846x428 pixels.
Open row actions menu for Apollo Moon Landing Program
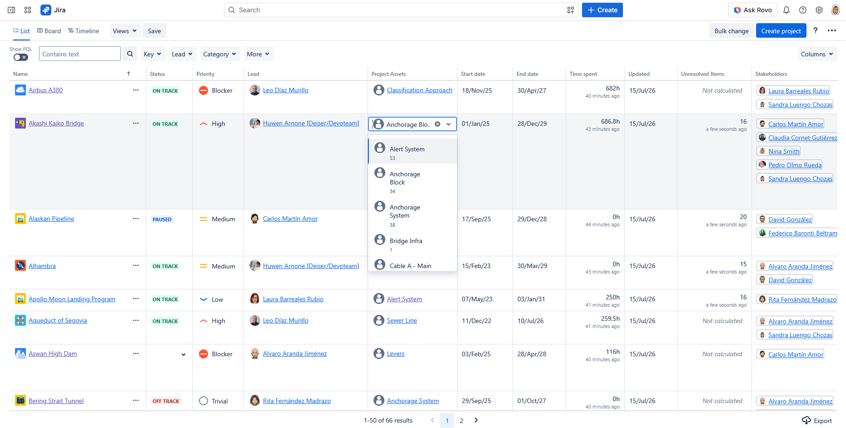[x=136, y=299]
